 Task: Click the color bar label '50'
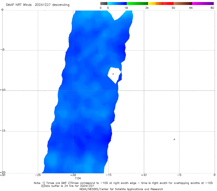pyautogui.click(x=173, y=8)
